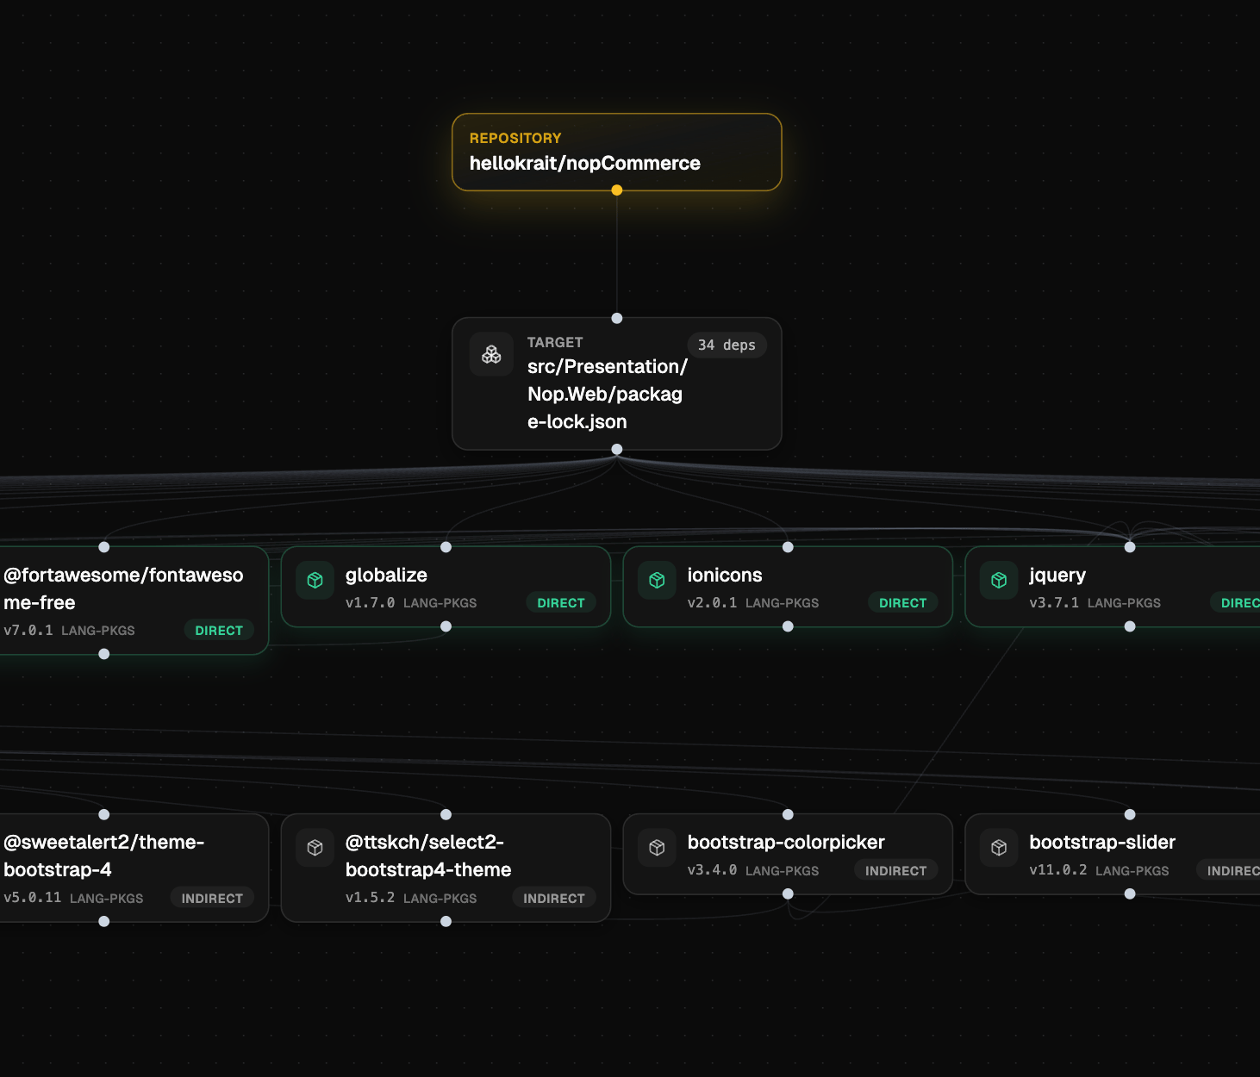
Task: Click sweetalert2 theme version v5.0.11
Action: coord(33,899)
